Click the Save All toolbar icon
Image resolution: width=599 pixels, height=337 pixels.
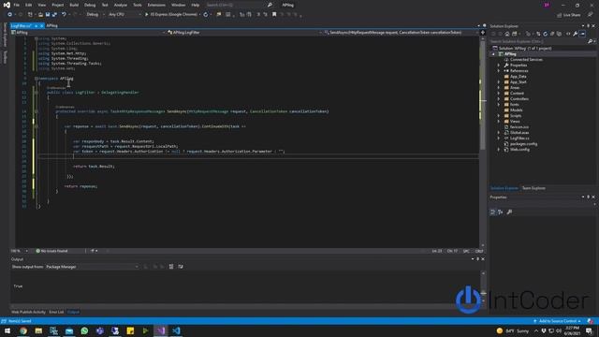click(x=54, y=15)
